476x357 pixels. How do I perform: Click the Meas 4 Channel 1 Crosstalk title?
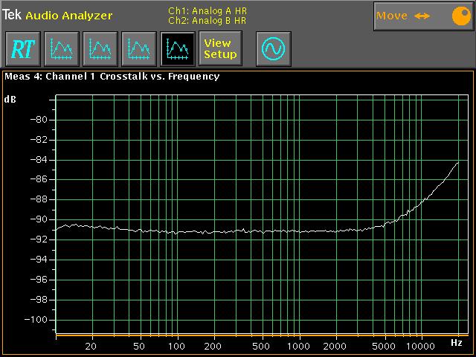112,76
